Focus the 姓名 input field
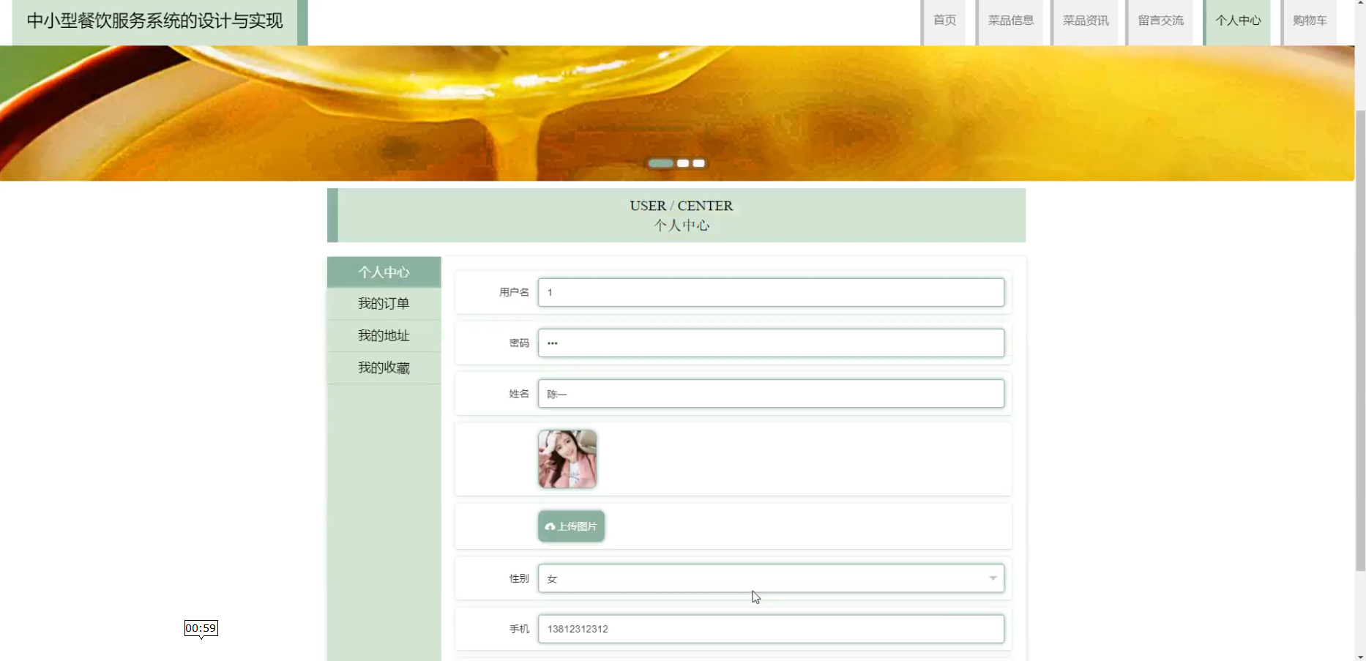Viewport: 1366px width, 661px height. click(771, 394)
